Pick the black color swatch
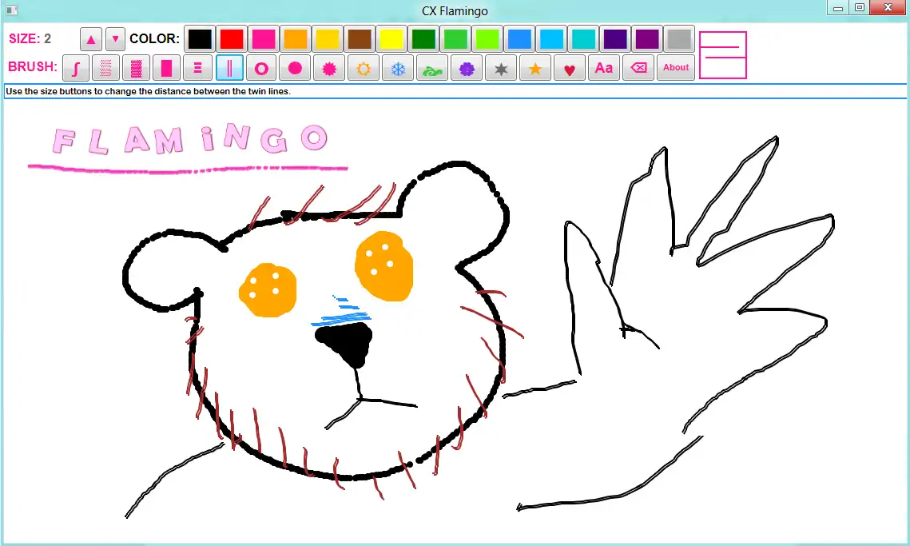The width and height of the screenshot is (910, 546). point(200,39)
